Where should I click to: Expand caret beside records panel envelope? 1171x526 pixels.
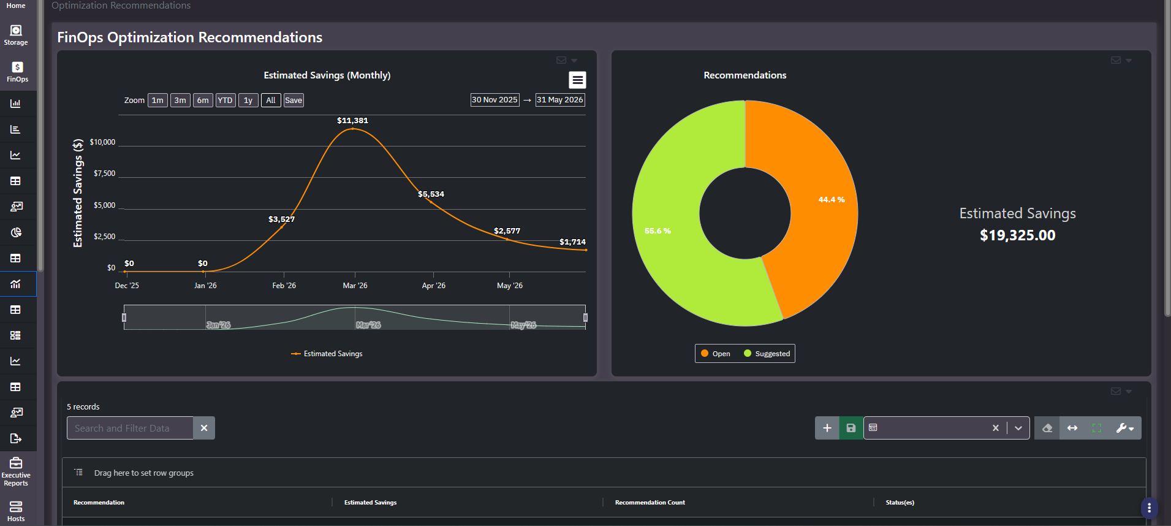coord(1129,392)
